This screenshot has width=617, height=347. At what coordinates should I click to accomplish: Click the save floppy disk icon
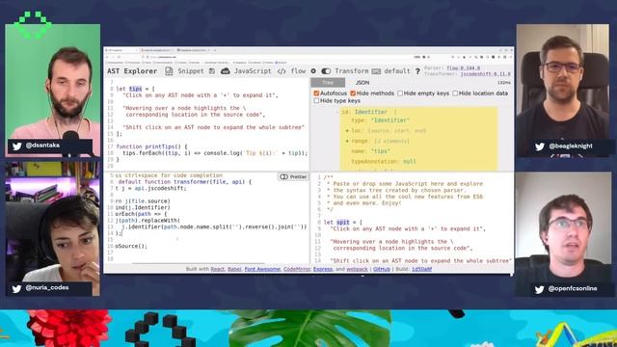(212, 71)
